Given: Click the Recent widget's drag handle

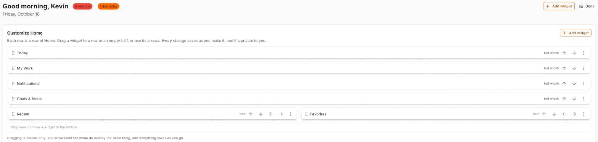Looking at the screenshot, I should tap(13, 114).
